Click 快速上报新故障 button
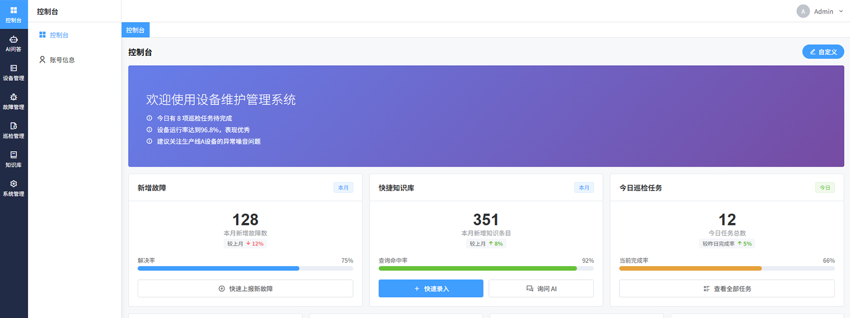Screen dimensions: 850x318 pos(245,288)
